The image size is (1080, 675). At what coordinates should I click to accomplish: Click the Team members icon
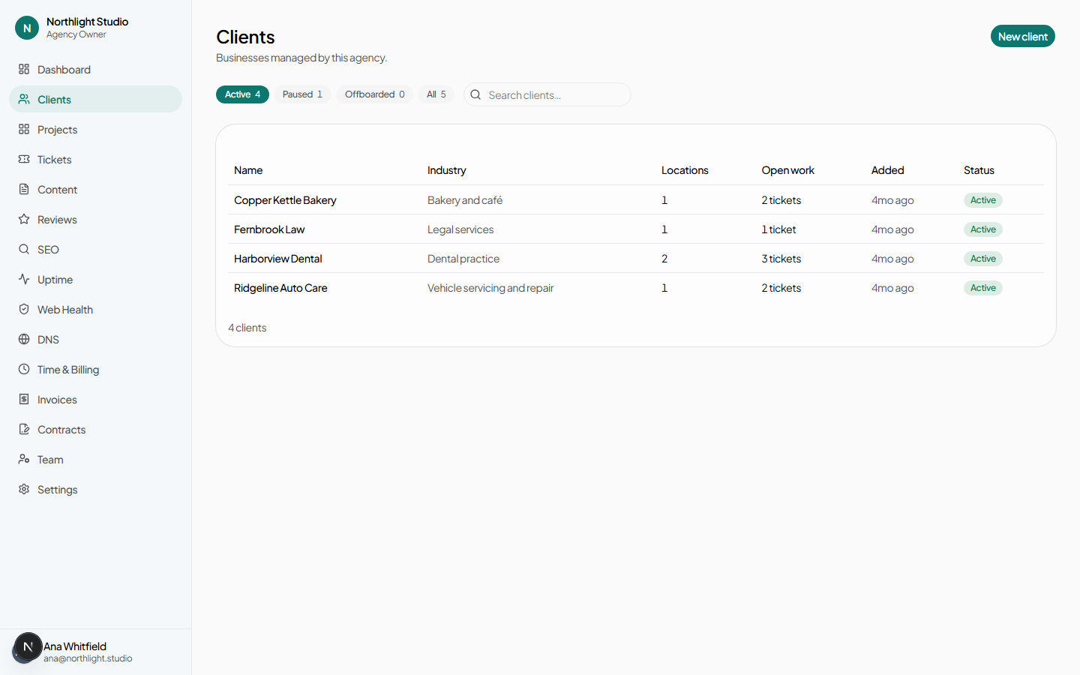(24, 459)
